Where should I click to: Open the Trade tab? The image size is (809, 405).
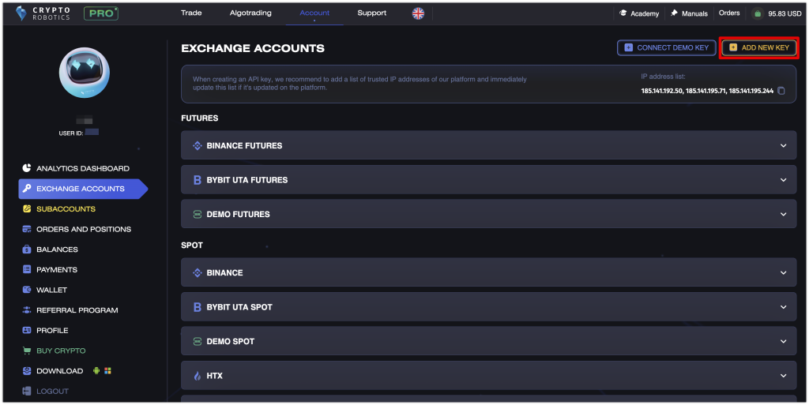[191, 13]
